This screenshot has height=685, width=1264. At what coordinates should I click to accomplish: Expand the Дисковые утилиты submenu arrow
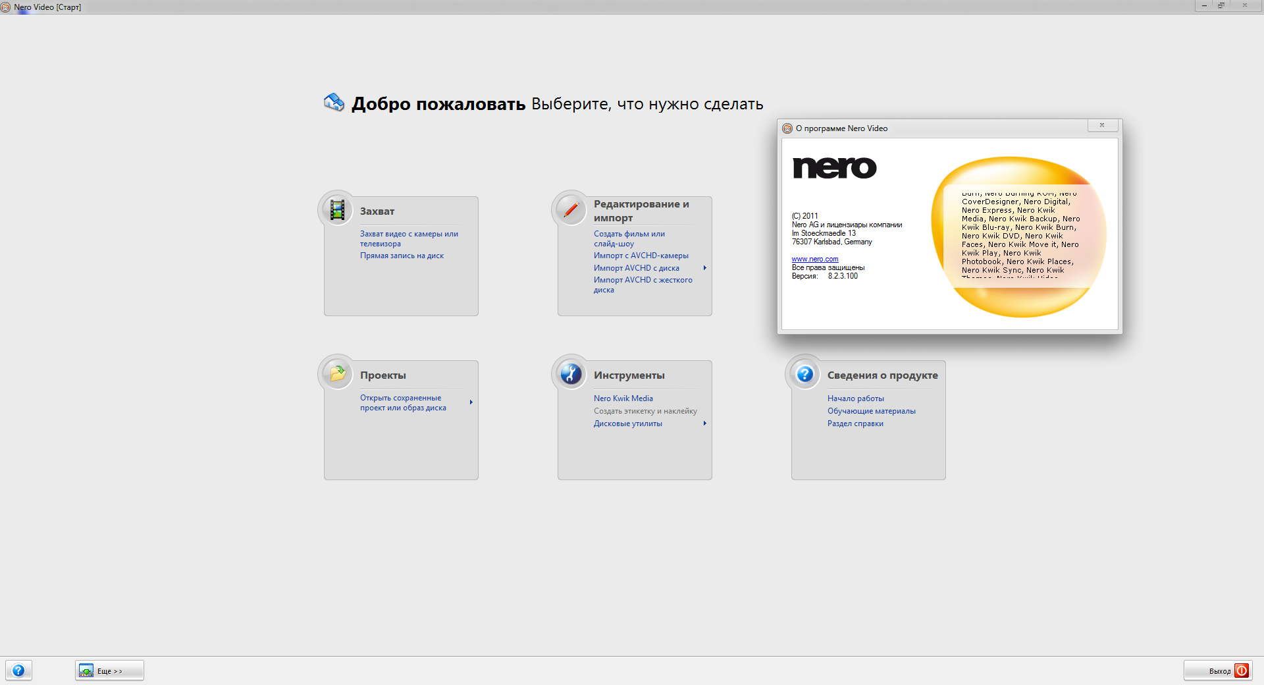coord(704,424)
